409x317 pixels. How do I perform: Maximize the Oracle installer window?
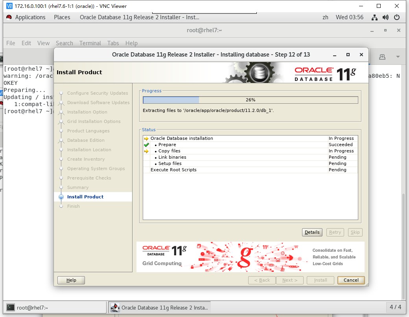pos(348,55)
